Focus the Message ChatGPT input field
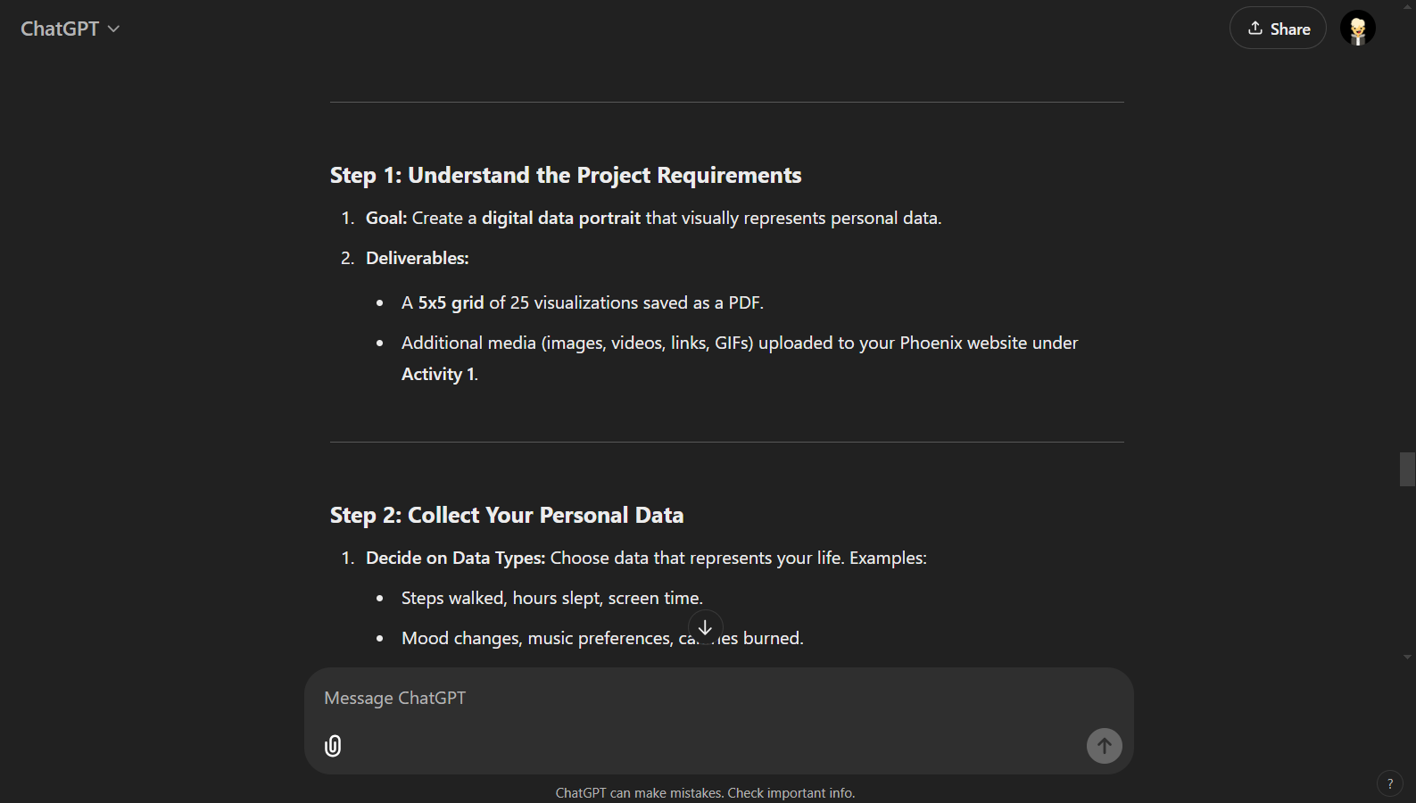 click(705, 699)
